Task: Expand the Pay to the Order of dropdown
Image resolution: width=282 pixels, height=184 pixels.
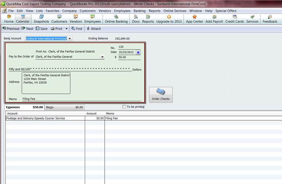Action: pos(102,57)
